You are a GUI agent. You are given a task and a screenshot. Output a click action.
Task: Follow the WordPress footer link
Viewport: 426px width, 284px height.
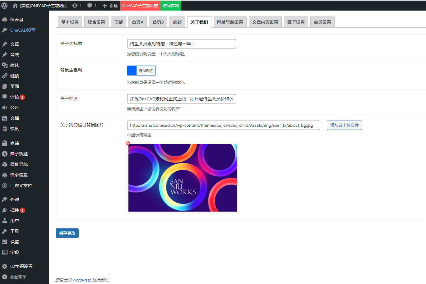coord(81,280)
